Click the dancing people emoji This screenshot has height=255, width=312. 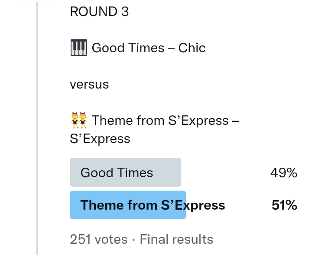78,121
